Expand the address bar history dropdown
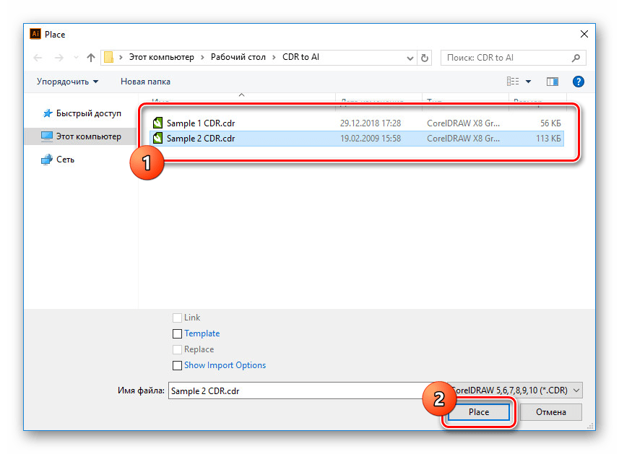The image size is (619, 454). pyautogui.click(x=410, y=58)
